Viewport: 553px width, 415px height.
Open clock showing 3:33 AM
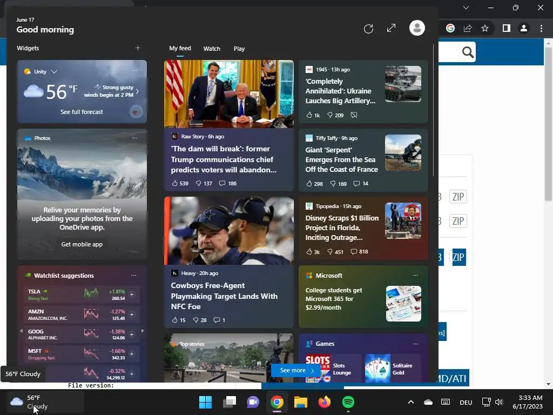(528, 402)
